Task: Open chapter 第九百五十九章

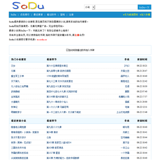Action: point(59,86)
